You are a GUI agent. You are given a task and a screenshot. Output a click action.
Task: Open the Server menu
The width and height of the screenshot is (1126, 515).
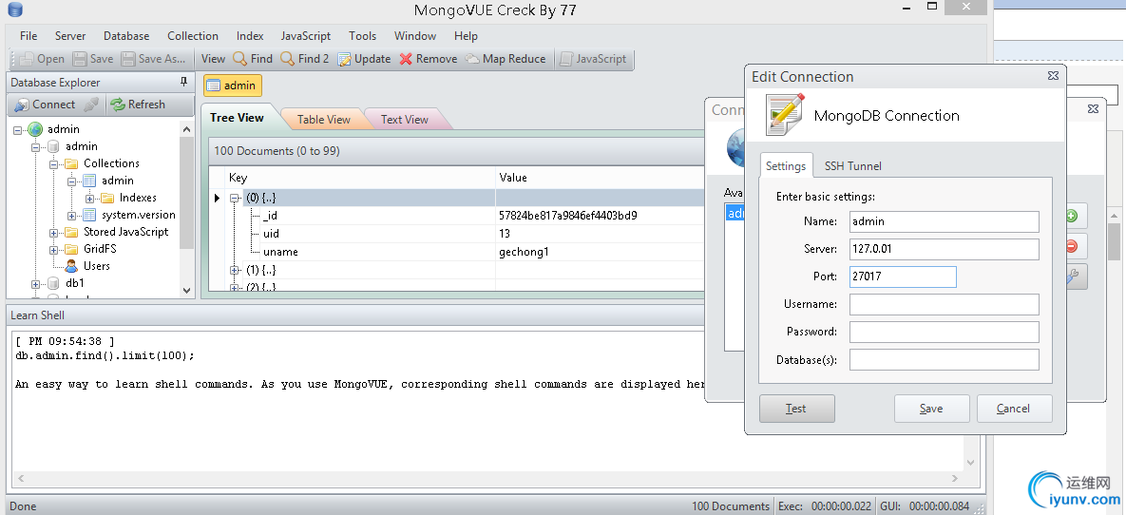pos(70,36)
